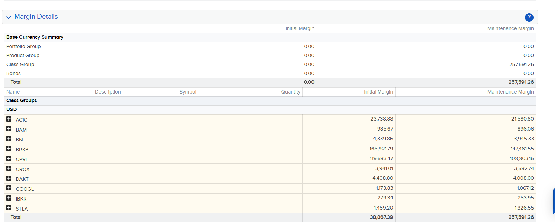This screenshot has width=555, height=222.
Task: Click GOOGL initial margin 1,173.83
Action: 385,188
